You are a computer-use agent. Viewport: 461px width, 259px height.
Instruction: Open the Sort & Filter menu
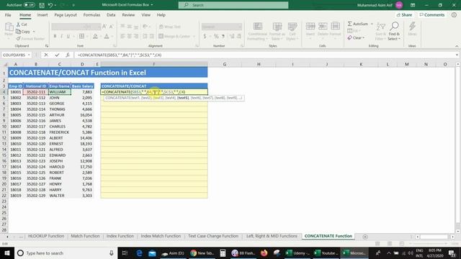point(380,32)
